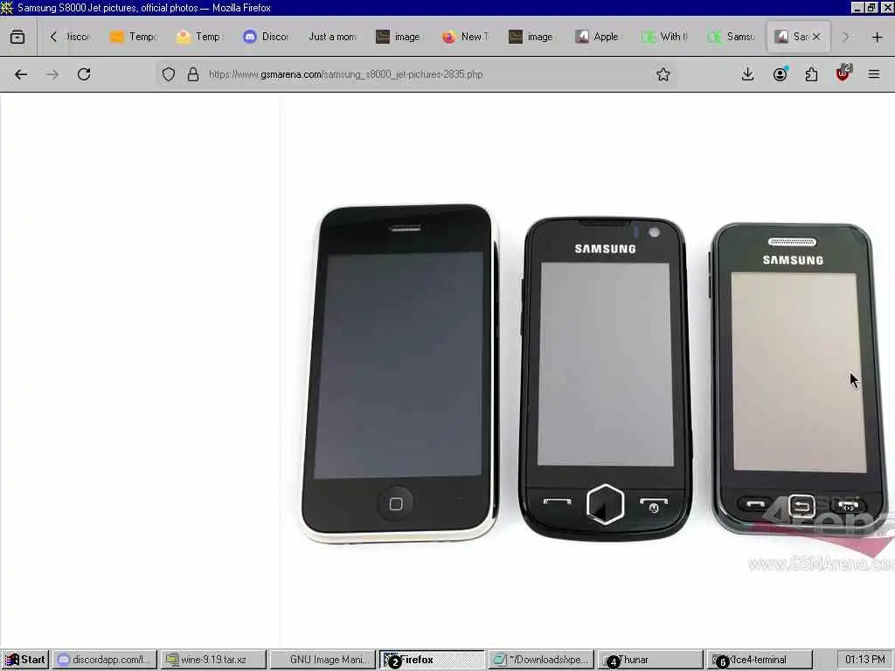This screenshot has width=895, height=671.
Task: Switch to the Apple tab
Action: click(x=598, y=37)
